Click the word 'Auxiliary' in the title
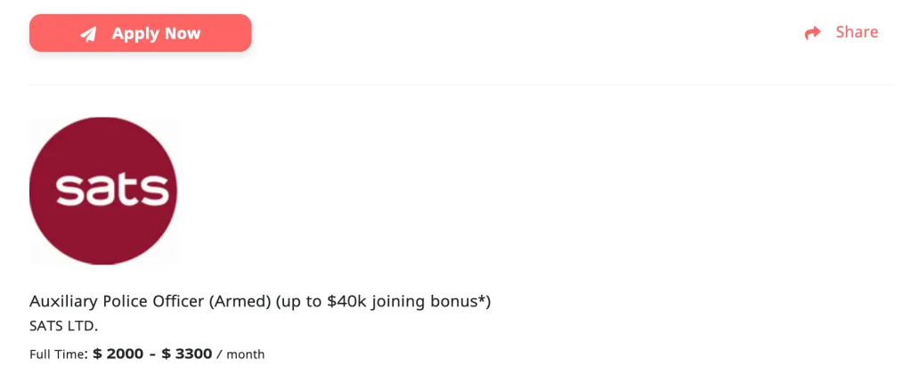Screen dimensions: 912x383 pos(64,302)
